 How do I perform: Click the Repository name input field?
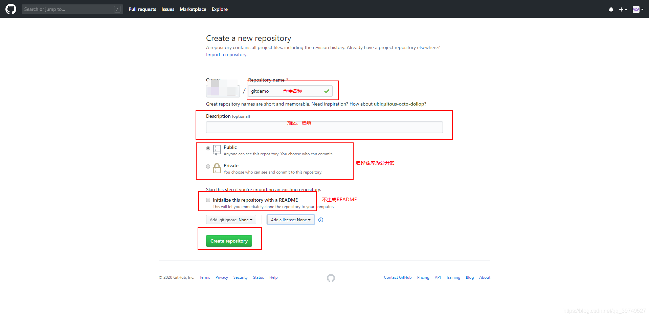[290, 91]
